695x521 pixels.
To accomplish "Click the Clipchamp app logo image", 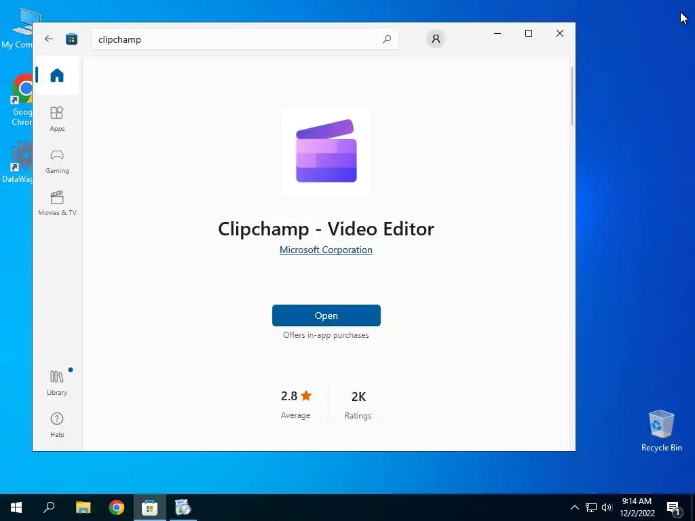I will [326, 151].
